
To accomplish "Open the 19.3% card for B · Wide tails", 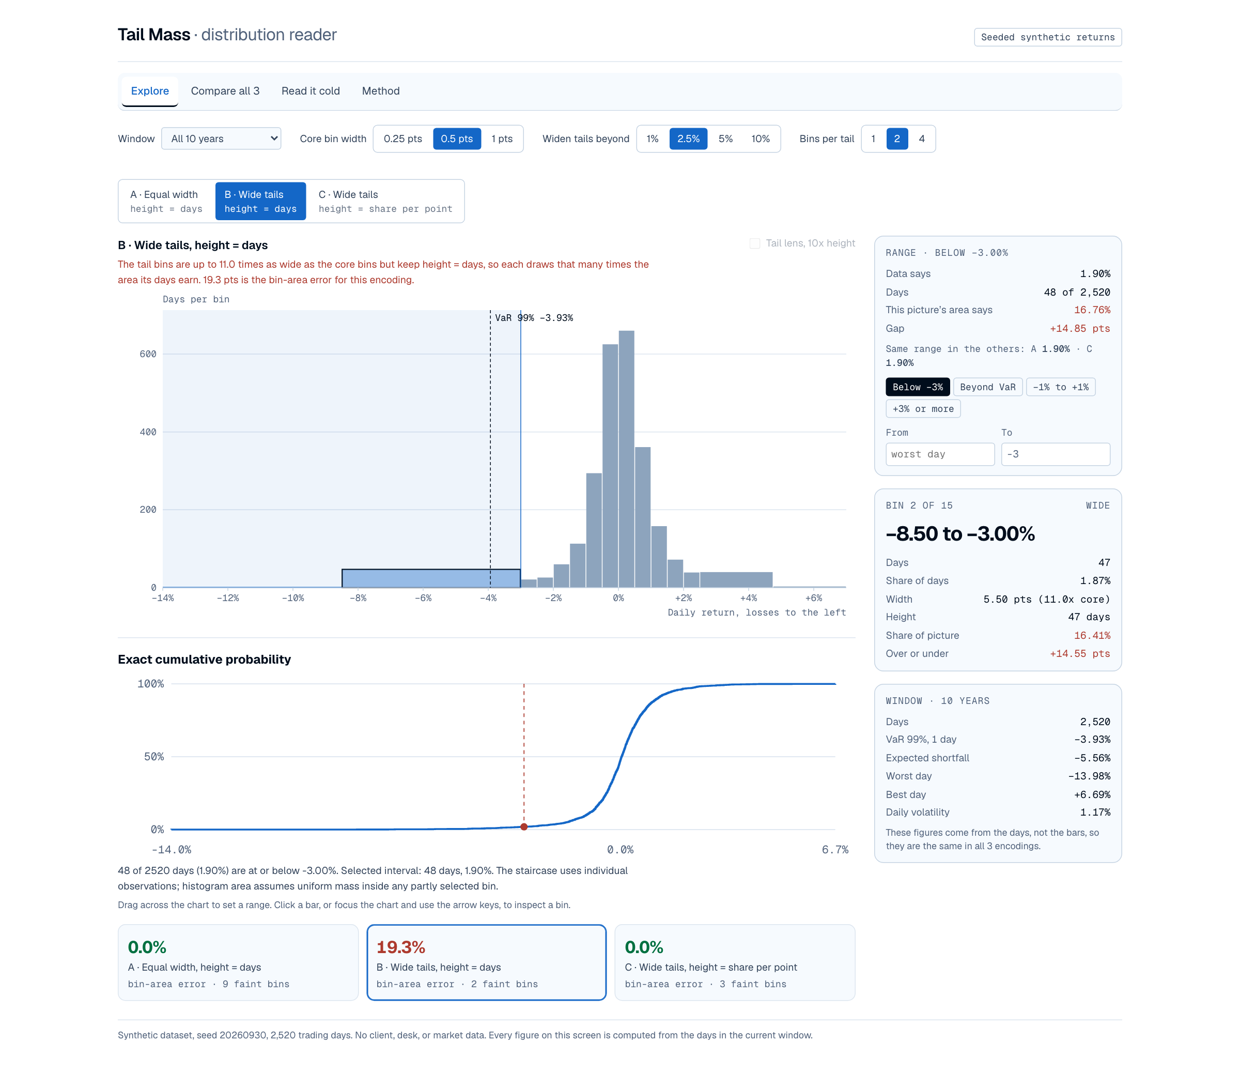I will pos(486,962).
